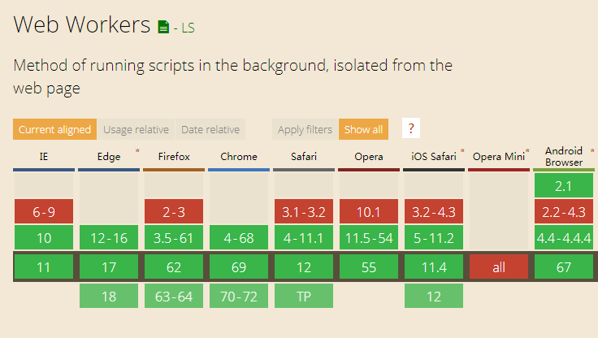The width and height of the screenshot is (598, 338).
Task: Click the green document spec icon
Action: pos(163,27)
